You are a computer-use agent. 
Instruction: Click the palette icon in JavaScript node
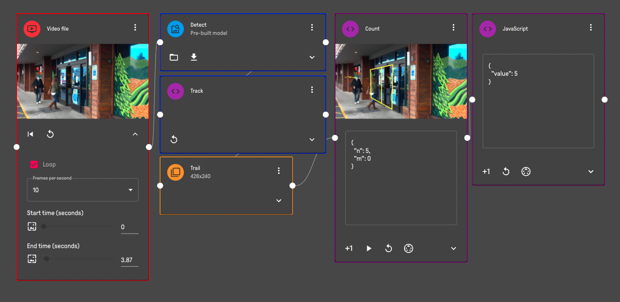[x=526, y=171]
